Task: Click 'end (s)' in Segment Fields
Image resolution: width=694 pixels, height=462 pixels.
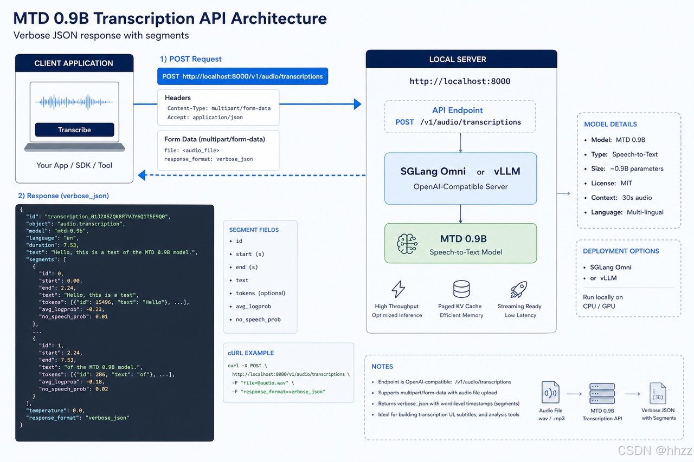Action: (247, 267)
